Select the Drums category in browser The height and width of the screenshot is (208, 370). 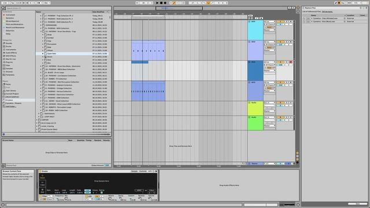[x=9, y=46]
